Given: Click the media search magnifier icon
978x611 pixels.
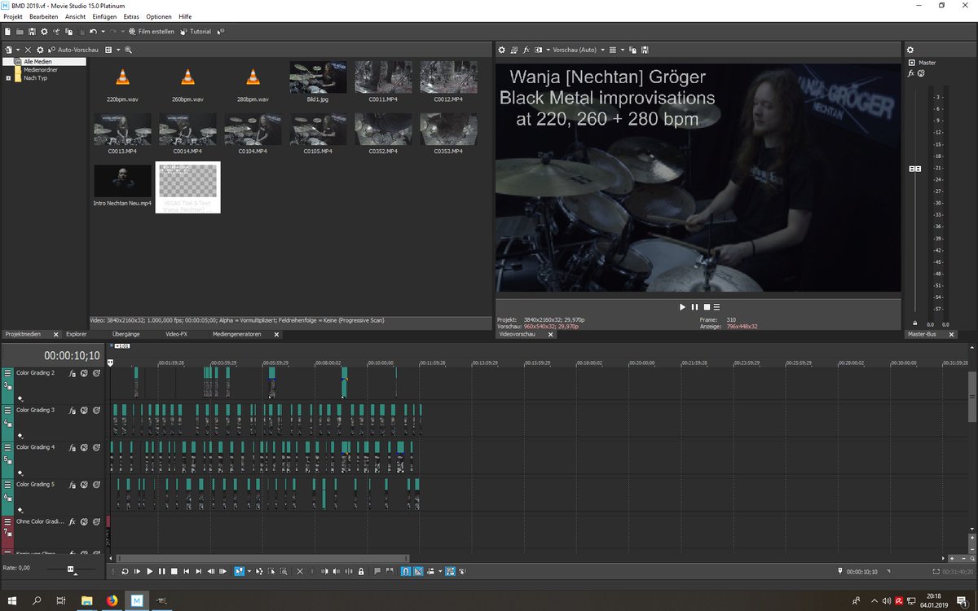Looking at the screenshot, I should pyautogui.click(x=128, y=50).
